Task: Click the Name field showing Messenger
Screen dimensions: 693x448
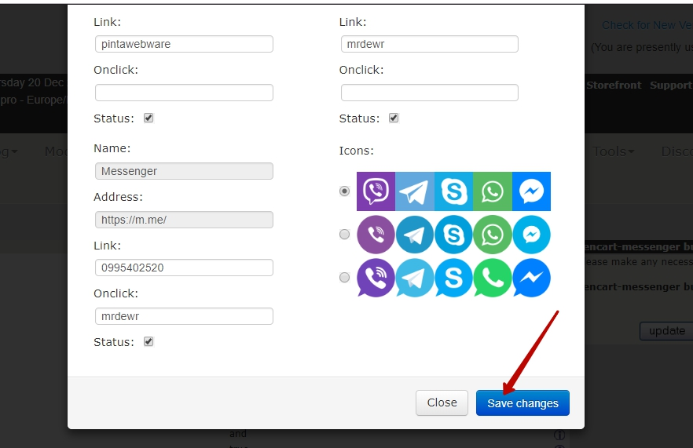Action: (x=184, y=171)
